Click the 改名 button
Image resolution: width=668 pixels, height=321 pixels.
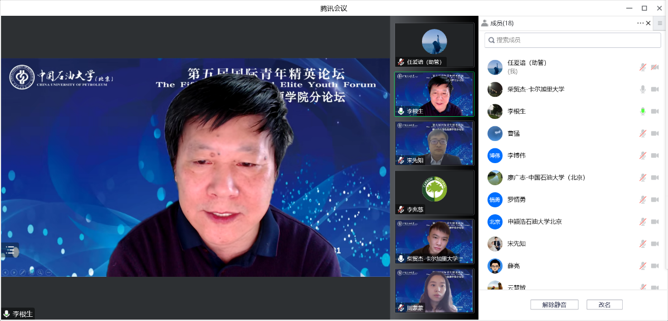pos(604,305)
